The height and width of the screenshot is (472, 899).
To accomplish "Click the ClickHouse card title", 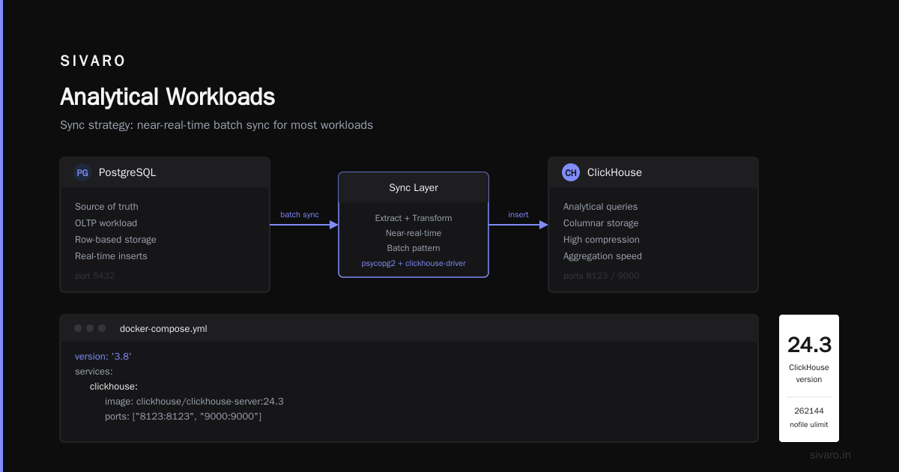I will pos(614,172).
